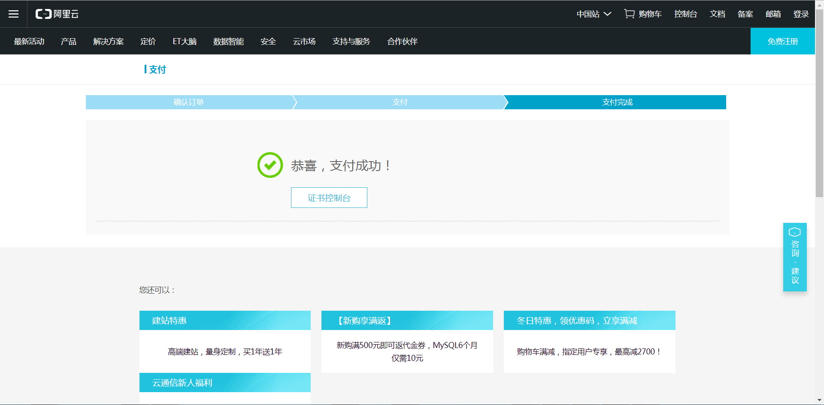This screenshot has width=824, height=405.
Task: Open 冬日特惠，领优惠码 promotion header
Action: 590,321
